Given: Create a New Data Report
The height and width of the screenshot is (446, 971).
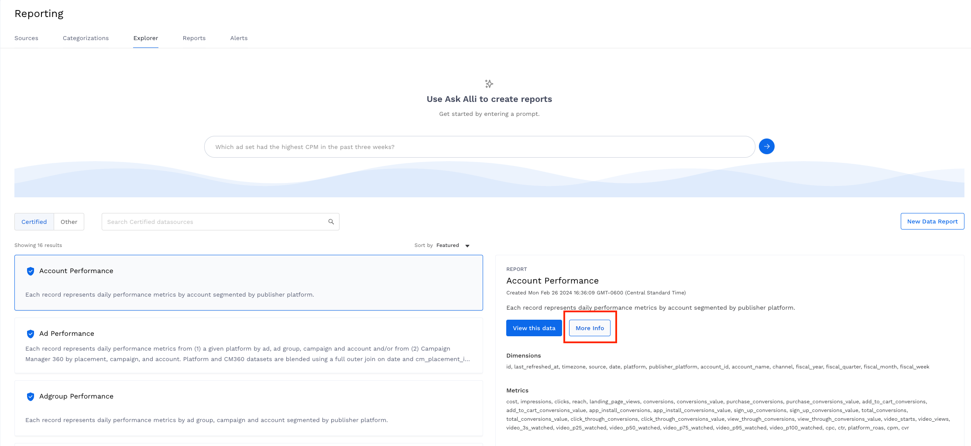Looking at the screenshot, I should (932, 221).
